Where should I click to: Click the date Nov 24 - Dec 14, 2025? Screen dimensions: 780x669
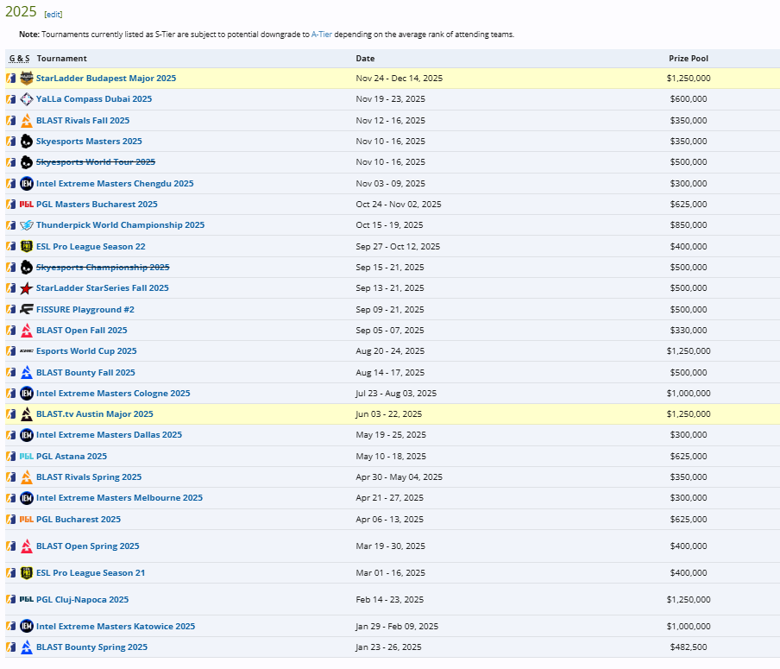399,79
